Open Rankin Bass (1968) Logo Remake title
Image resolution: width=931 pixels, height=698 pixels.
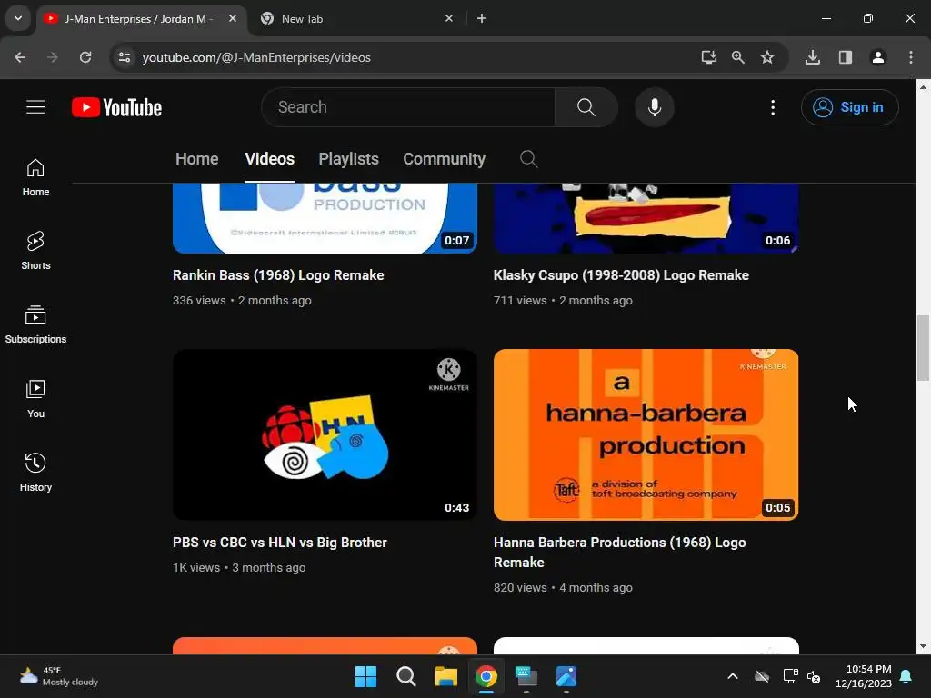click(278, 275)
